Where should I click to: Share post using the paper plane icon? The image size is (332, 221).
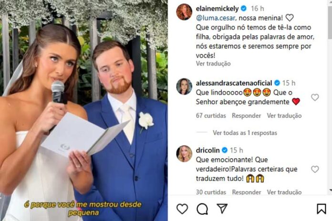[x=222, y=209]
